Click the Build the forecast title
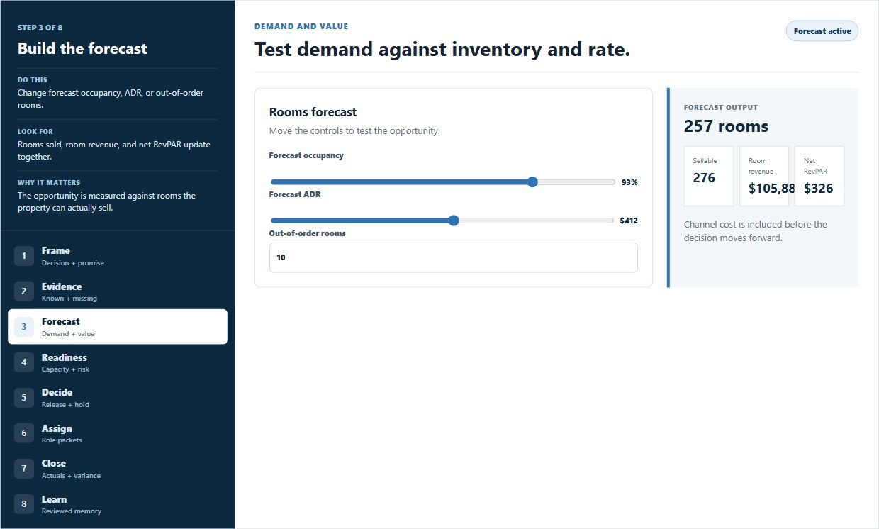This screenshot has width=879, height=529. point(82,48)
